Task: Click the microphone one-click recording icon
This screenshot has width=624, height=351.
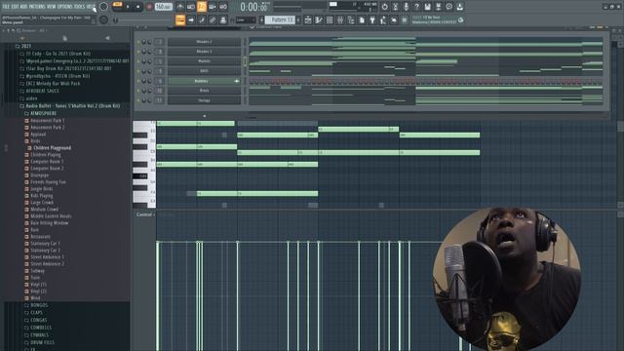Action: (406, 7)
